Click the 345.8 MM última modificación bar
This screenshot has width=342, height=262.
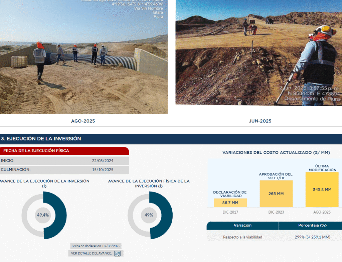click(x=322, y=190)
